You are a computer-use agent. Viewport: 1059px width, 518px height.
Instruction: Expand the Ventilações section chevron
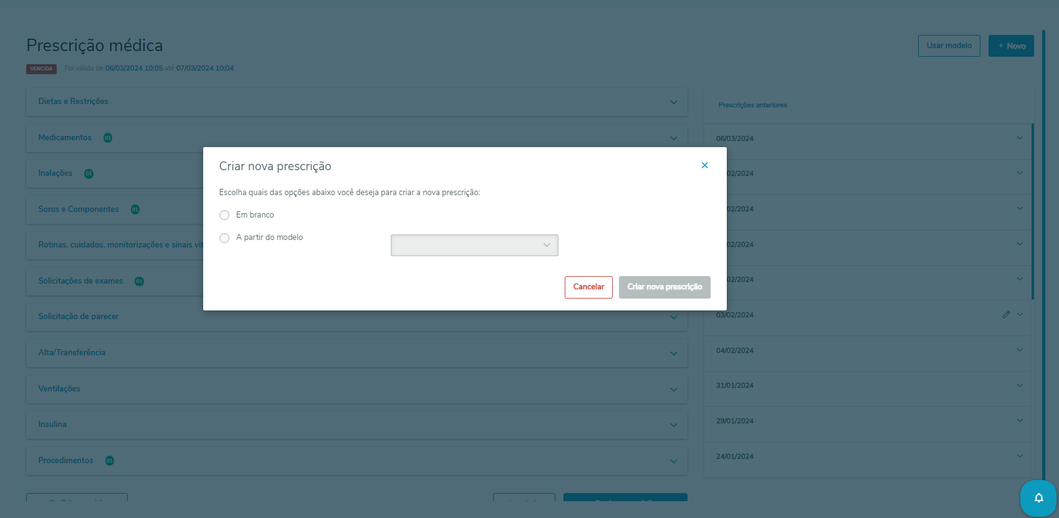pyautogui.click(x=674, y=390)
